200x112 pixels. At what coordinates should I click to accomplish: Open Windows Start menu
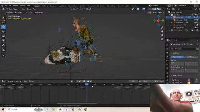pos(3,109)
